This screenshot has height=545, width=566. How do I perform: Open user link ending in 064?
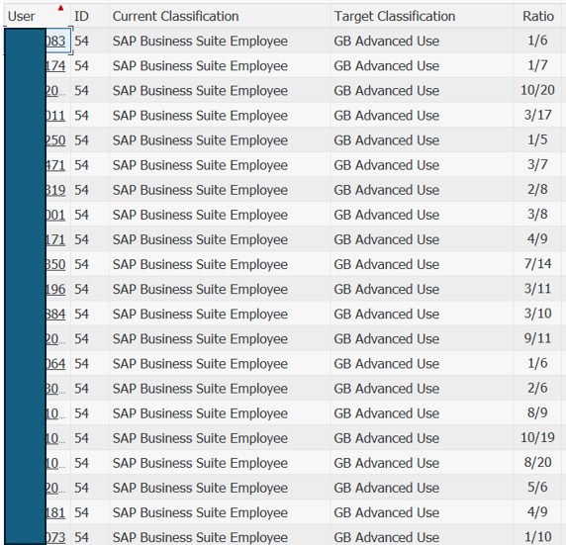[55, 363]
